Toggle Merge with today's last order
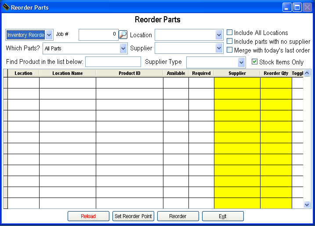This screenshot has width=315, height=226. point(230,50)
